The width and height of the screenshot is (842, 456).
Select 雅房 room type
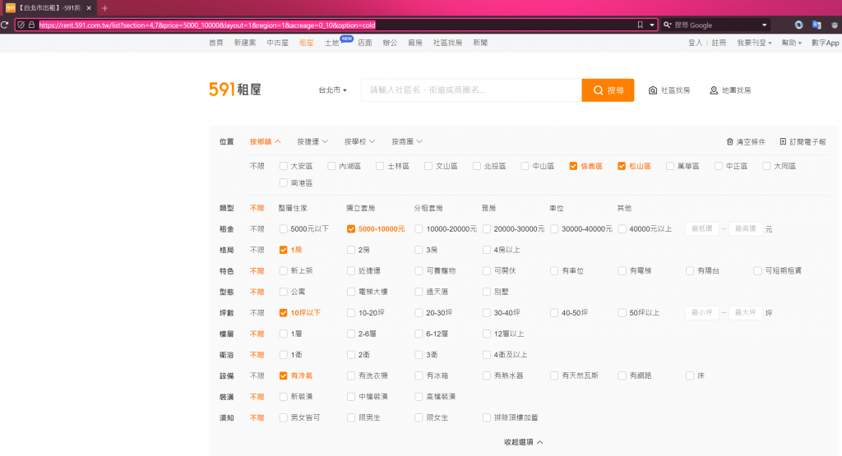[488, 208]
